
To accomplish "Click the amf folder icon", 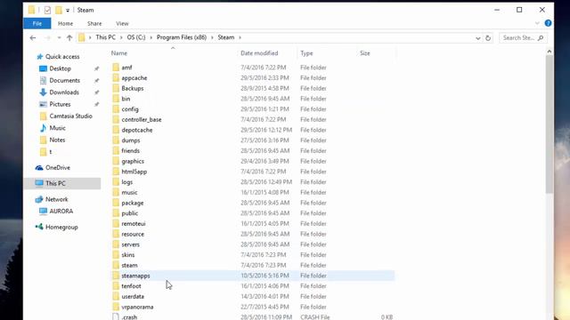I will point(116,68).
